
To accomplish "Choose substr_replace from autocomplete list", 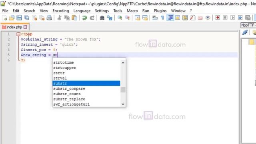I will [x=86, y=99].
